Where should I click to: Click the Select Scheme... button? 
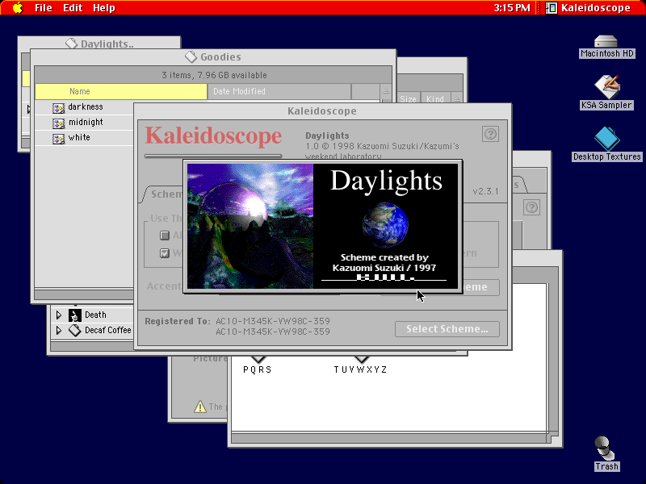[447, 329]
